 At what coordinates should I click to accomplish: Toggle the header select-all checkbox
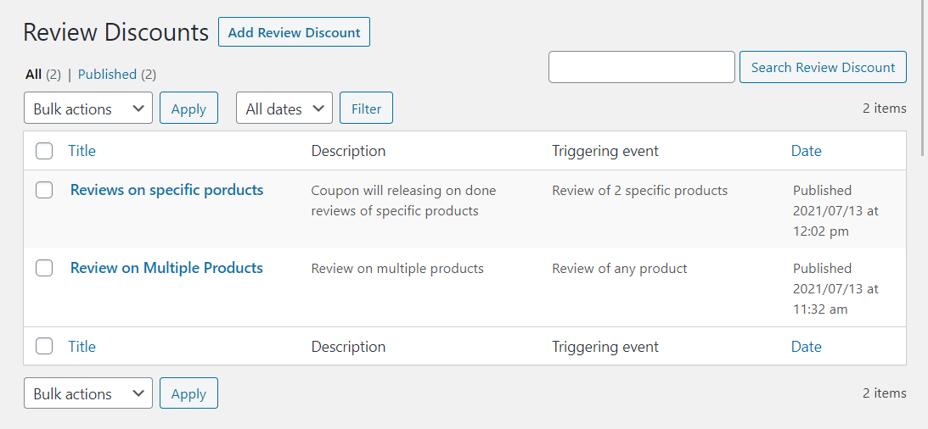click(x=44, y=151)
